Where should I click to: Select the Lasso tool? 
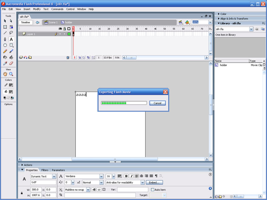[x=11, y=33]
